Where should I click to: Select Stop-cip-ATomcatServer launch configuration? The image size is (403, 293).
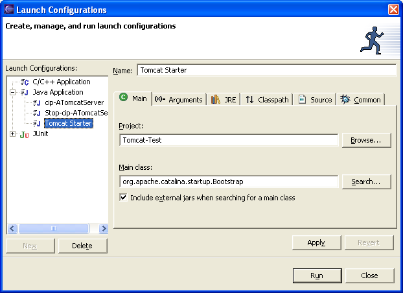point(75,113)
